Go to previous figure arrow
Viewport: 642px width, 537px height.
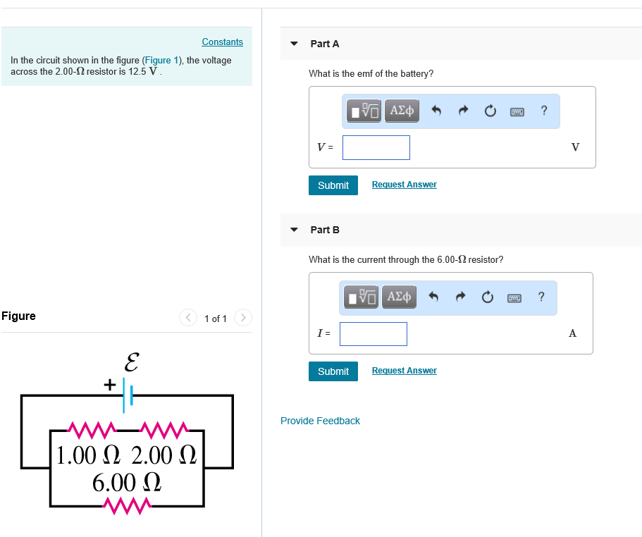(188, 318)
